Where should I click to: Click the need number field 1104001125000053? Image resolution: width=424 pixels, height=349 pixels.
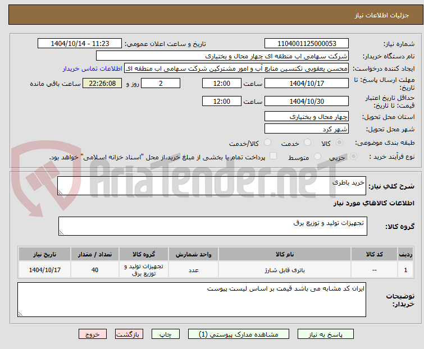pos(307,44)
